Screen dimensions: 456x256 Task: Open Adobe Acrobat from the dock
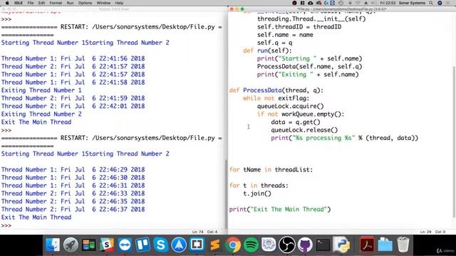pyautogui.click(x=367, y=245)
